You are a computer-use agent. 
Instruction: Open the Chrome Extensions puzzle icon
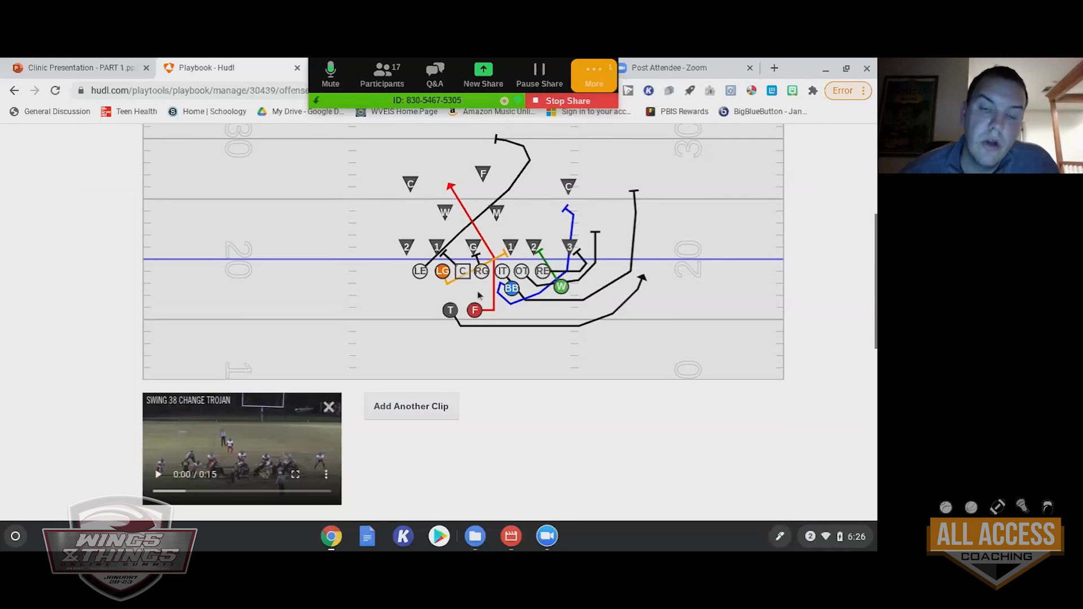(813, 90)
